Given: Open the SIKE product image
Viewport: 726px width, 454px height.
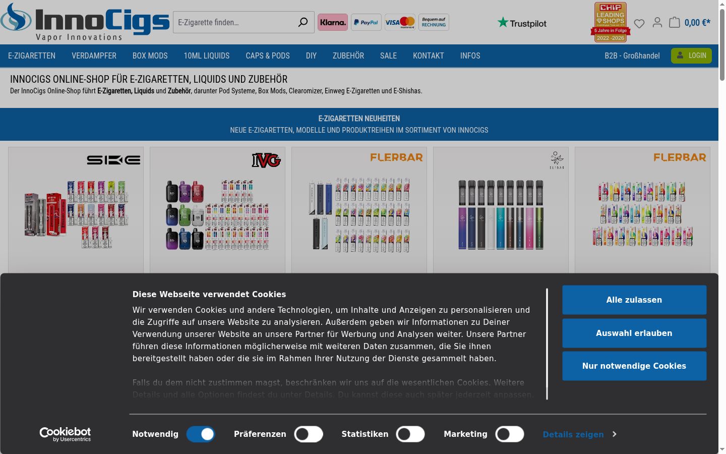Looking at the screenshot, I should (x=76, y=214).
